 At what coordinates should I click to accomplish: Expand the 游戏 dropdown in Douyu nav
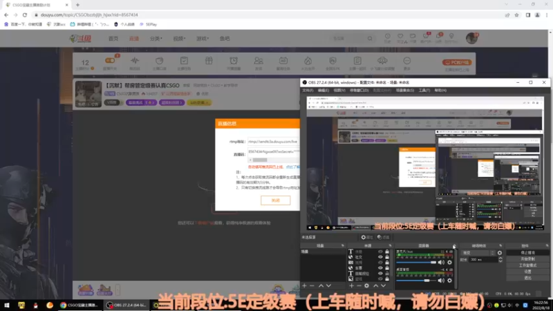(x=203, y=39)
